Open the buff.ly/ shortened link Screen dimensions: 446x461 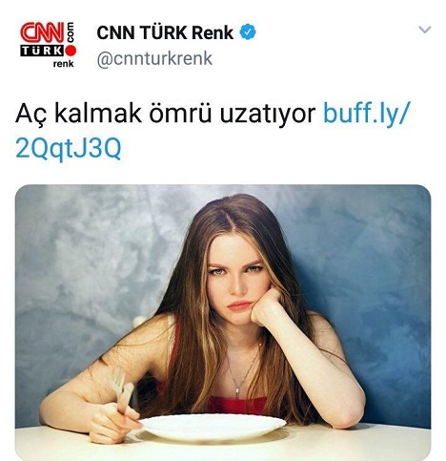point(367,113)
